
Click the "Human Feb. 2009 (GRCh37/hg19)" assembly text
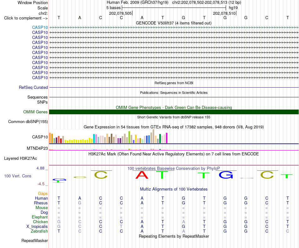click(138, 3)
